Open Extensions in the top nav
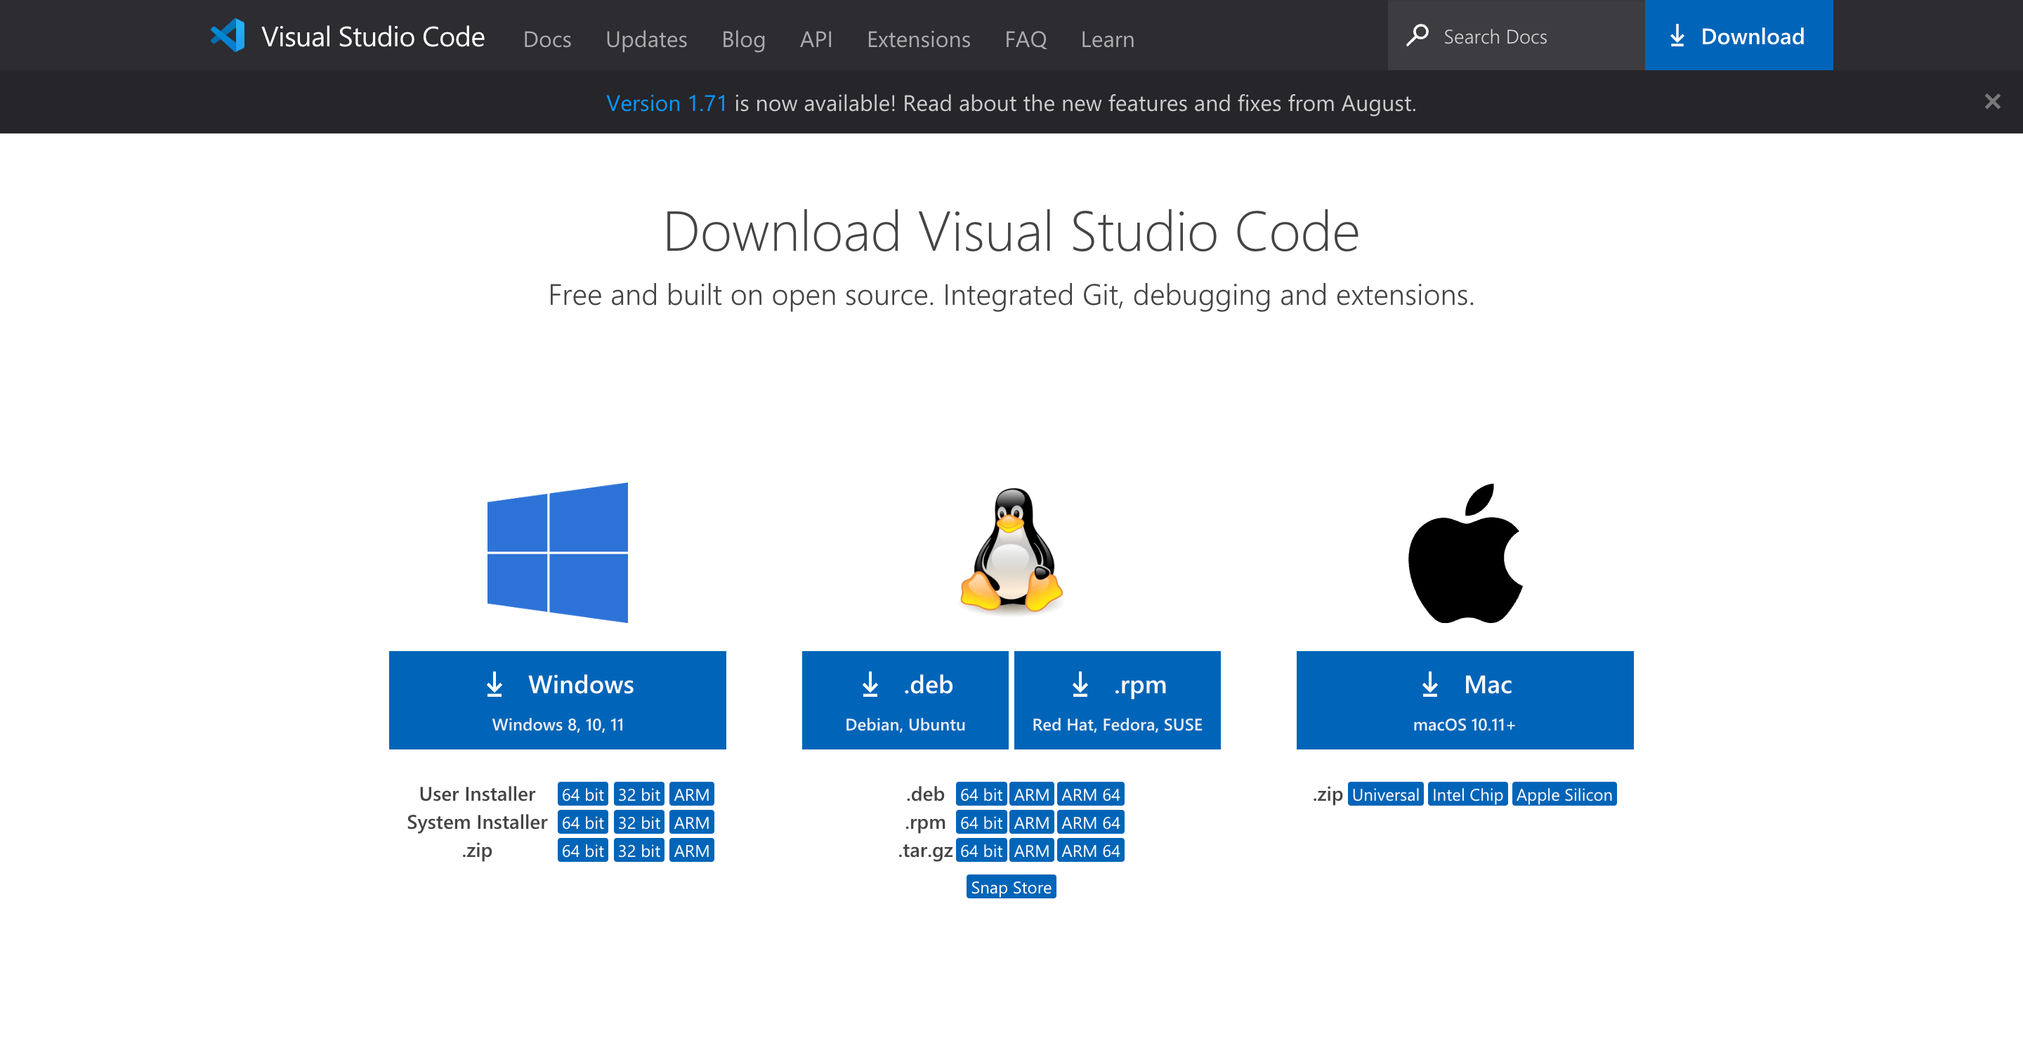 click(918, 39)
